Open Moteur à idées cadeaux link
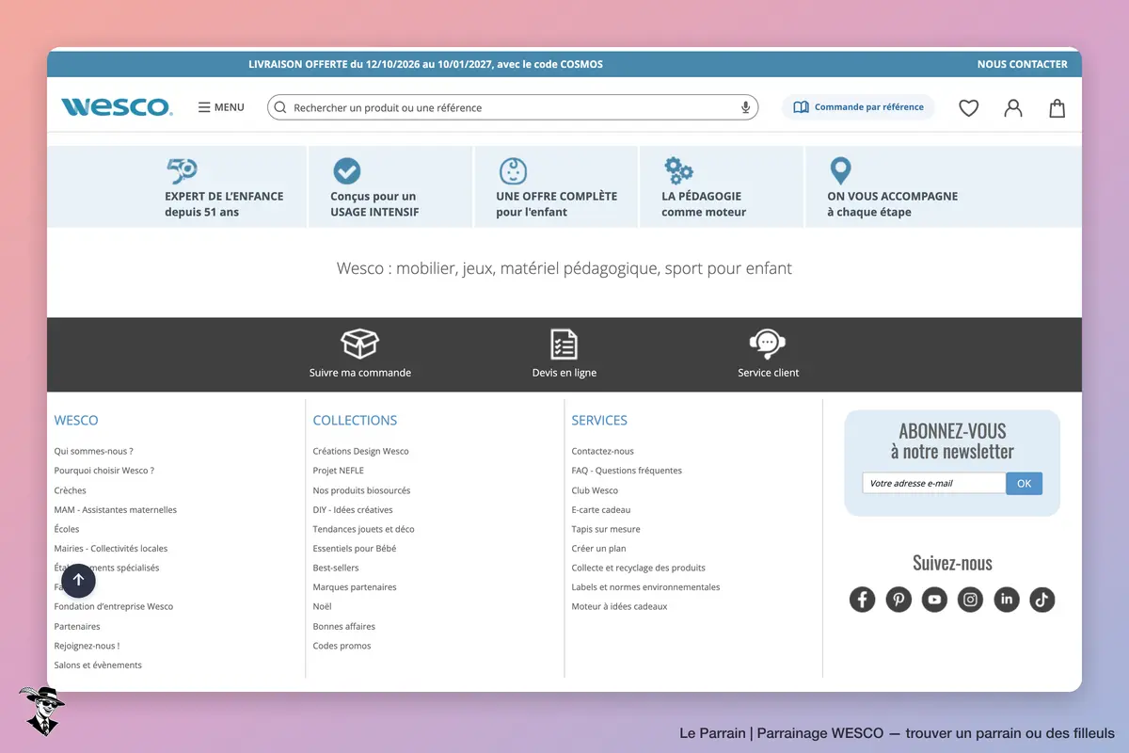This screenshot has width=1129, height=753. tap(620, 607)
